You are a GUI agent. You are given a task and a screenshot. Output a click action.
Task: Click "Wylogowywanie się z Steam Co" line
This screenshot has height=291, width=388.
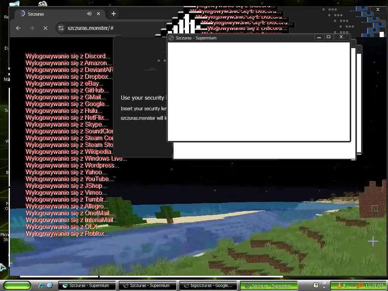tap(69, 138)
